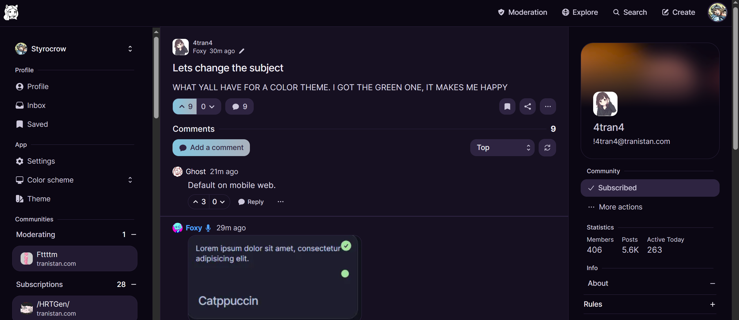Image resolution: width=739 pixels, height=320 pixels.
Task: Open the user avatar in top-right
Action: tap(717, 12)
